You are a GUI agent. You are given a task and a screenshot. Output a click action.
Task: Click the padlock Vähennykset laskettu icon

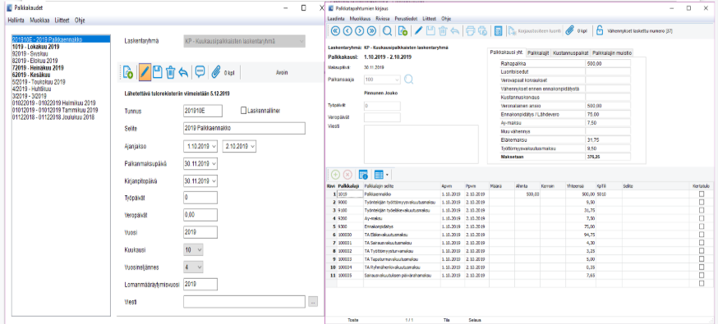point(600,31)
